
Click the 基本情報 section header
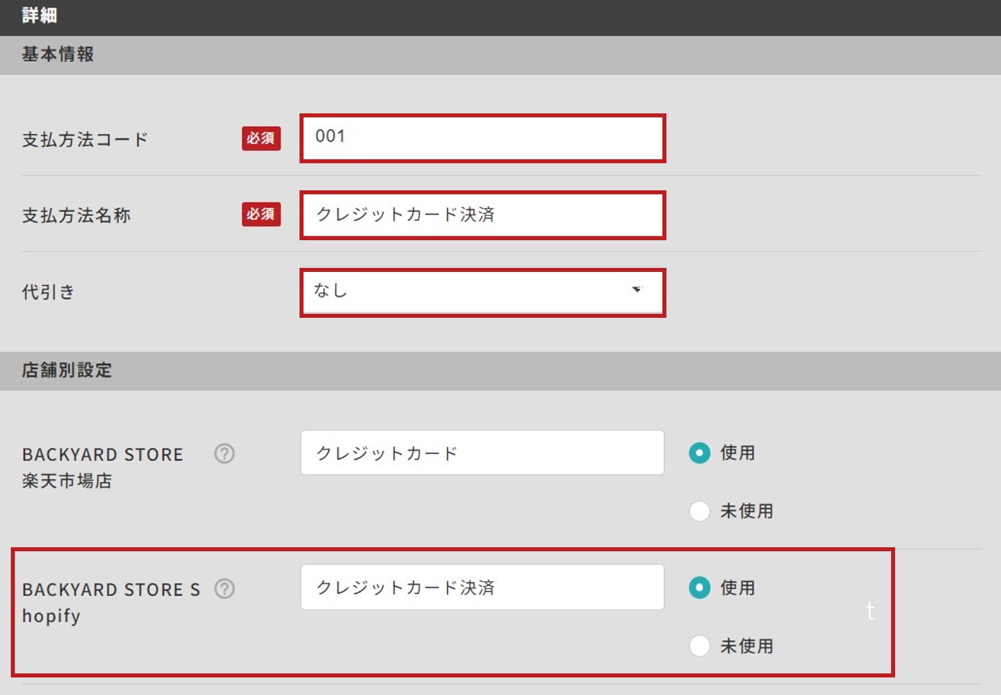click(x=500, y=55)
